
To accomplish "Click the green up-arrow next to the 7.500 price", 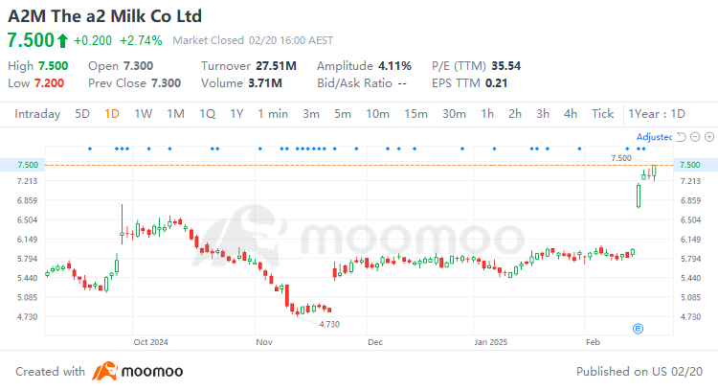I will pos(62,41).
